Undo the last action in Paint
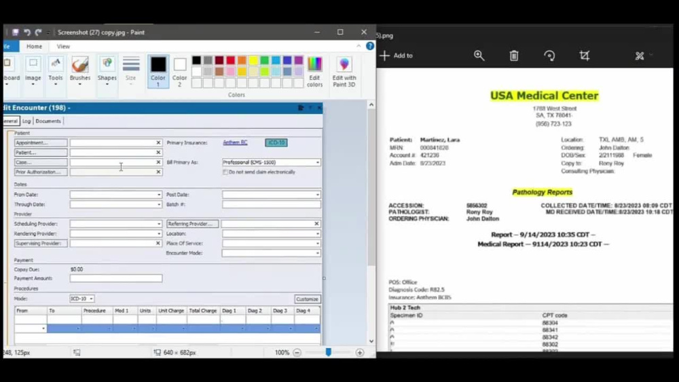Screen dimensions: 679x382 (x=27, y=33)
